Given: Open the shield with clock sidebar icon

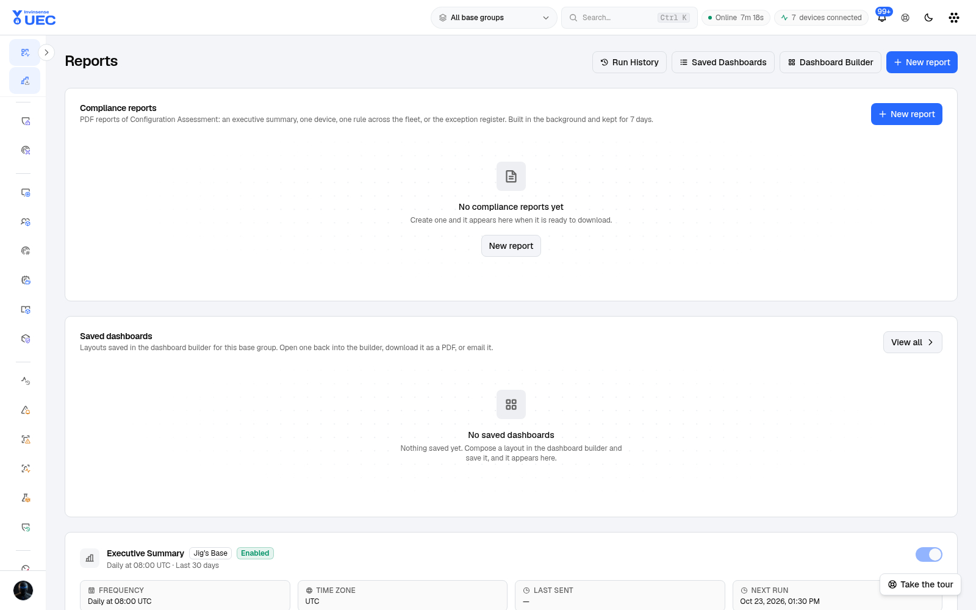Looking at the screenshot, I should click(x=26, y=527).
